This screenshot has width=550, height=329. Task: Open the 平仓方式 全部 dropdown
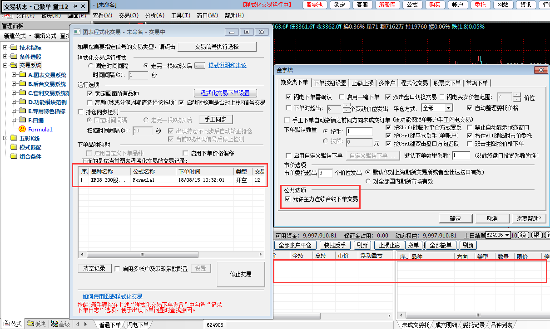point(449,108)
